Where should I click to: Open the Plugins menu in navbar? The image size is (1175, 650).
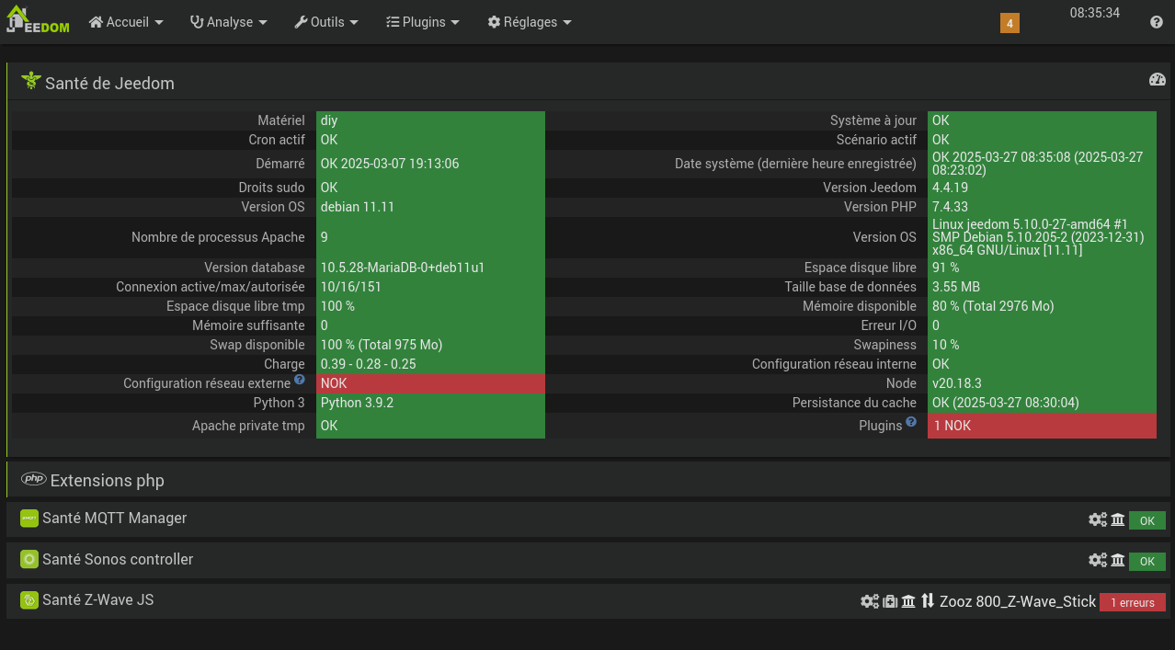[x=423, y=22]
